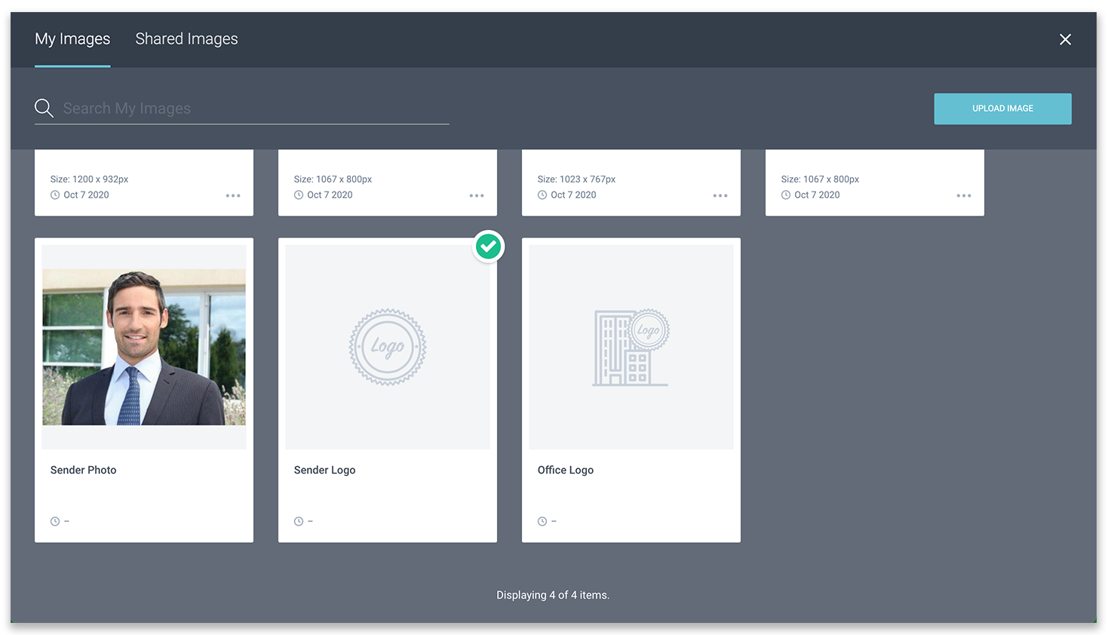The width and height of the screenshot is (1108, 635).
Task: Click clock icon under Sender Logo
Action: 299,521
